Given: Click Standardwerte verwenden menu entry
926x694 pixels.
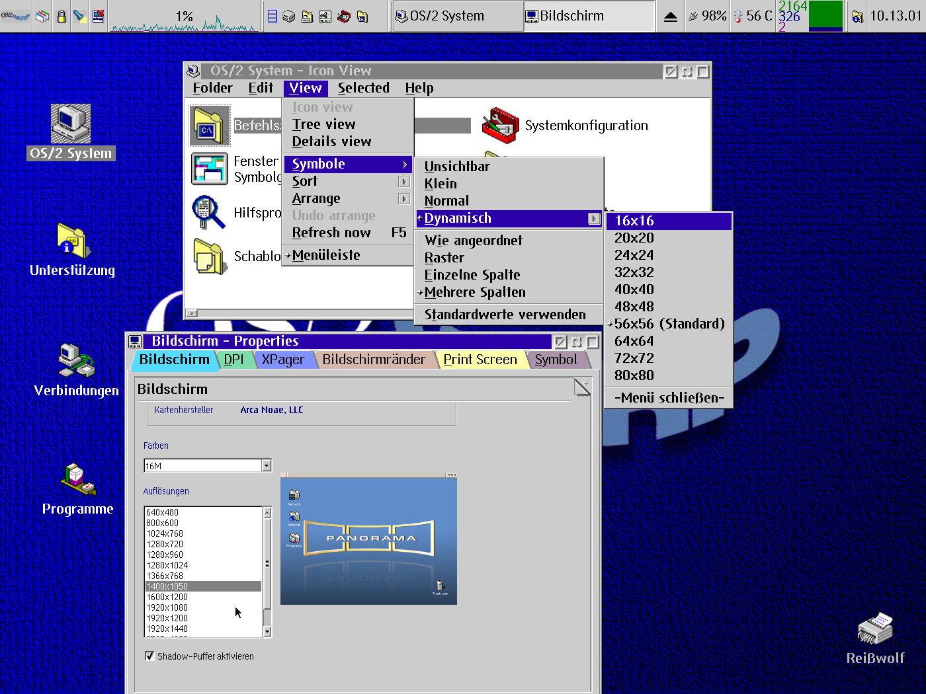Looking at the screenshot, I should click(509, 315).
